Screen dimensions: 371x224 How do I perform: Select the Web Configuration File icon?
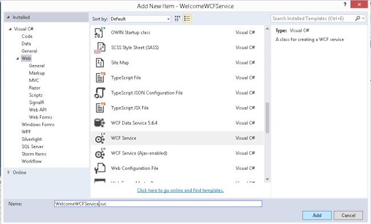tap(100, 168)
